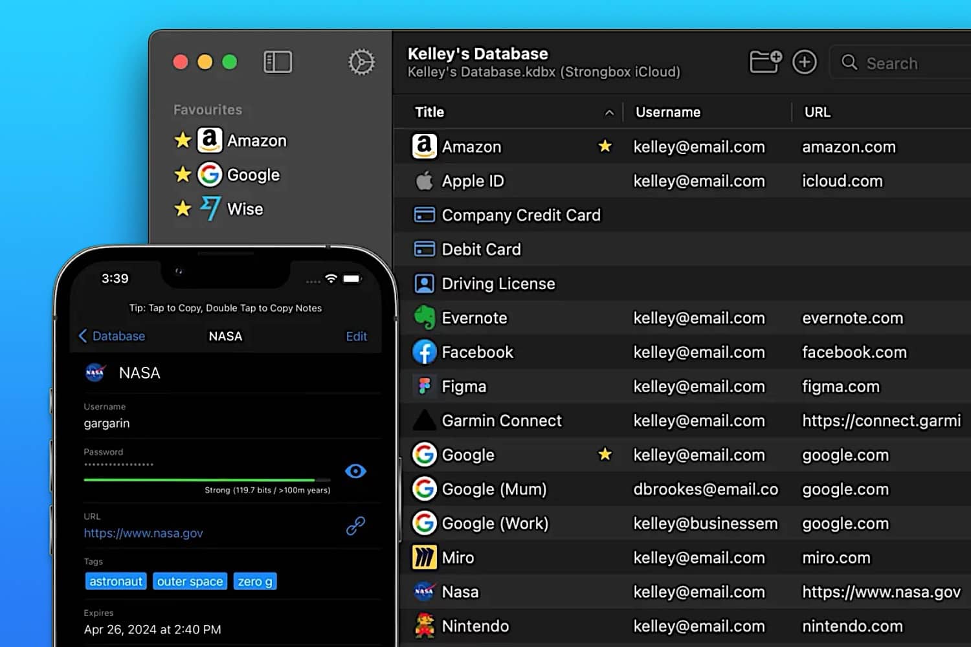Click the Wise logo icon in sidebar
Screen dimensions: 971x647
[x=210, y=208]
